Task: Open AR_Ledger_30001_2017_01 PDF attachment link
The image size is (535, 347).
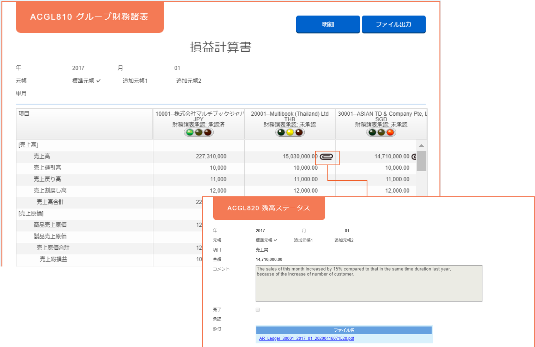Action: tap(306, 339)
